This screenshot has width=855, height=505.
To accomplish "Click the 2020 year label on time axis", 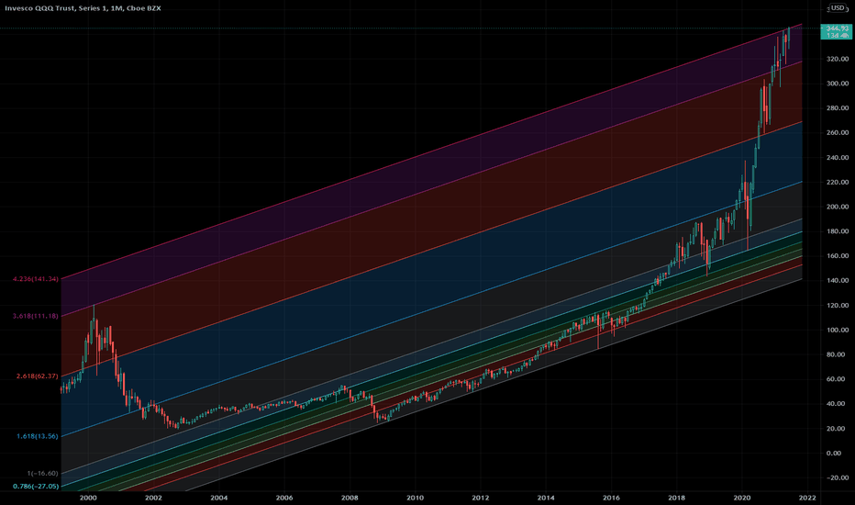I will point(742,498).
